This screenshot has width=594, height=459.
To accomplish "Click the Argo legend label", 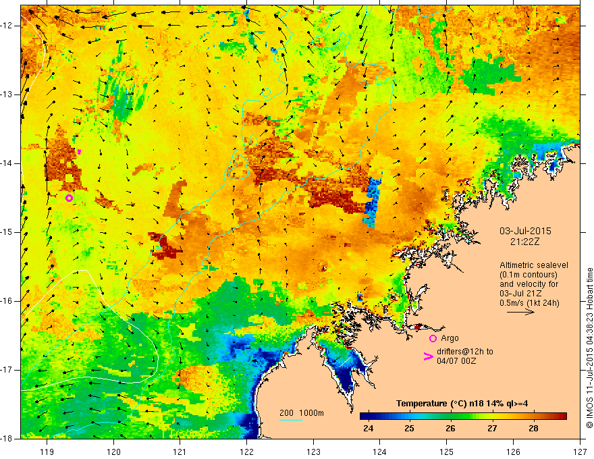I will coord(450,338).
